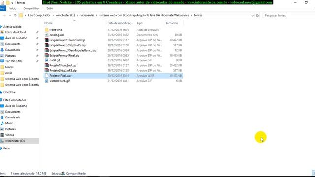Open Pictures under Acesso rápido
The image size is (315, 177).
click(10, 56)
